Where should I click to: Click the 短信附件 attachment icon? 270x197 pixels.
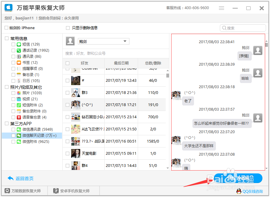point(19,105)
